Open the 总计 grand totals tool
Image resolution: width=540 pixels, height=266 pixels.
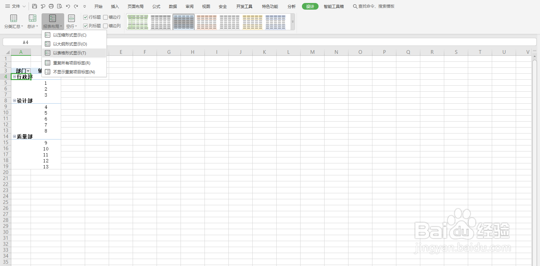(33, 22)
